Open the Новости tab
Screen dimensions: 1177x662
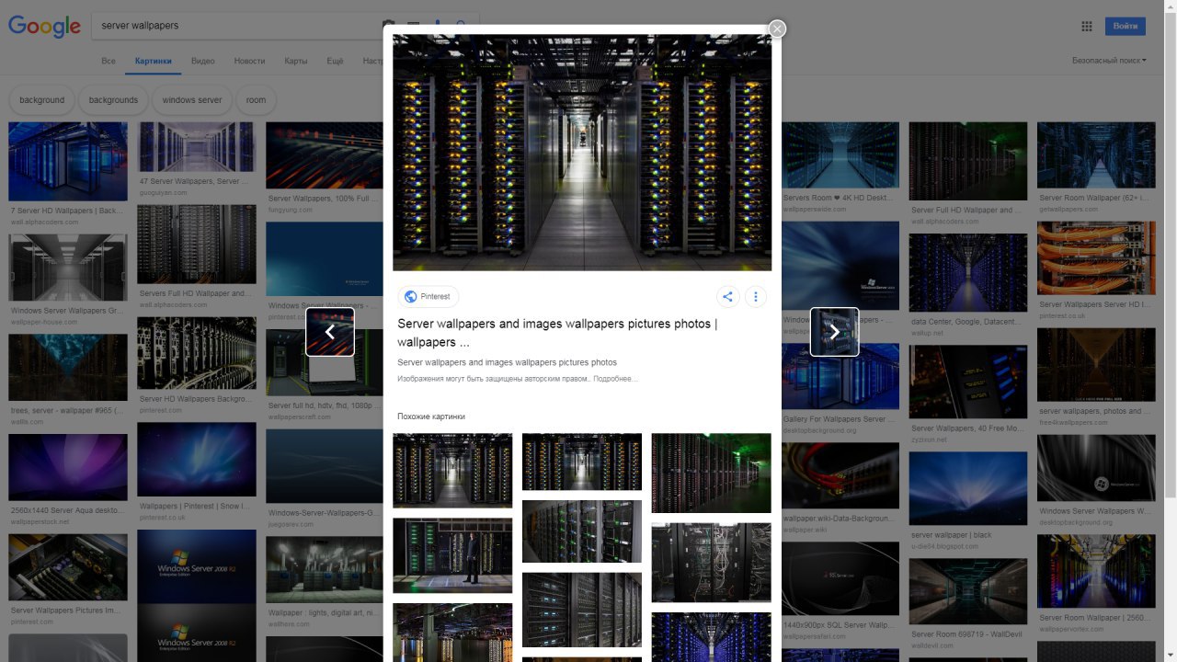pos(249,61)
